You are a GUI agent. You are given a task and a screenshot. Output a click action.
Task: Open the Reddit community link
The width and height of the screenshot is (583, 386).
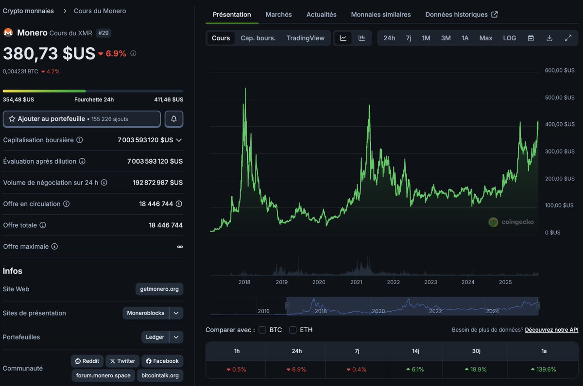87,361
